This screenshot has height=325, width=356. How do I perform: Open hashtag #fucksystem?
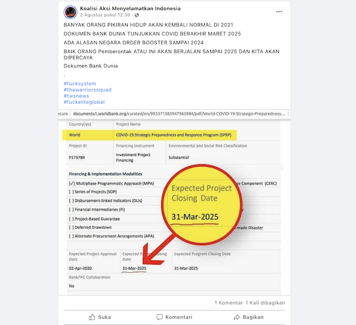80,83
